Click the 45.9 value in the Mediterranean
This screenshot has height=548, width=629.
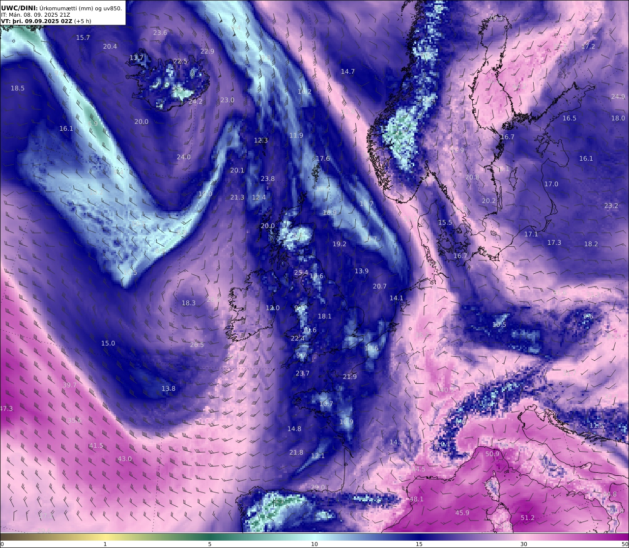(462, 513)
